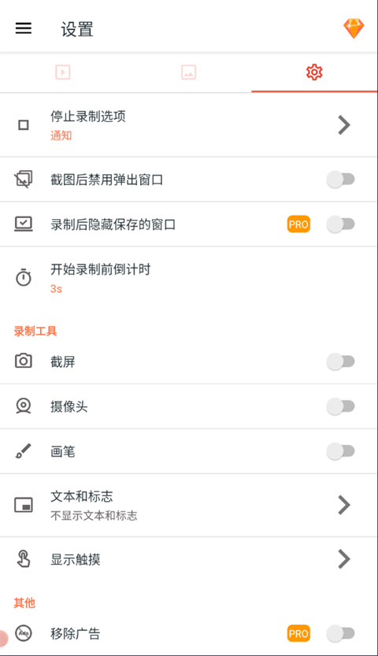Enable the 截屏 recording tool switch
378x656 pixels.
pos(341,361)
